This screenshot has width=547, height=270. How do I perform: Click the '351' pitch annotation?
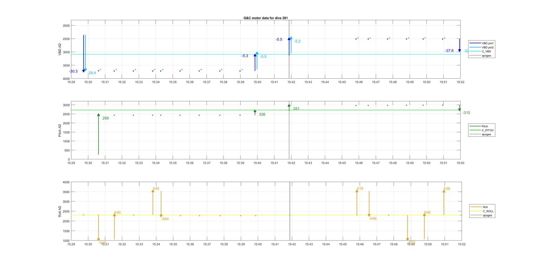click(296, 109)
